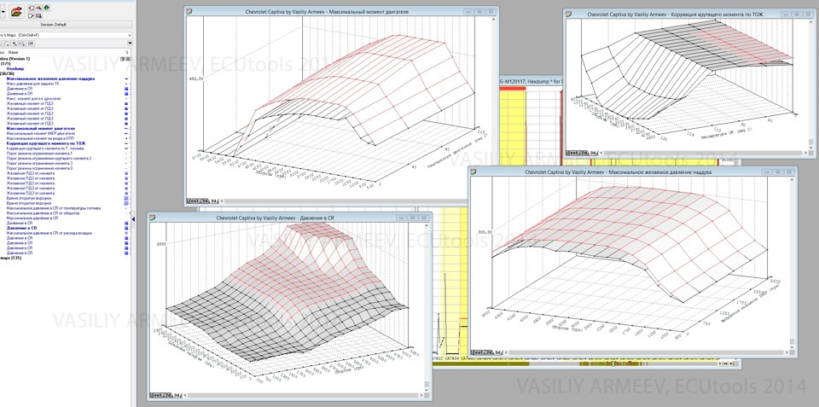Select bold map 'Давление в CR'

coord(22,228)
